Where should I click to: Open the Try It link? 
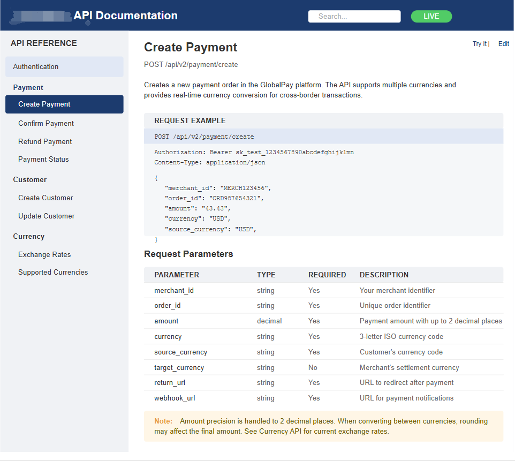coord(479,44)
